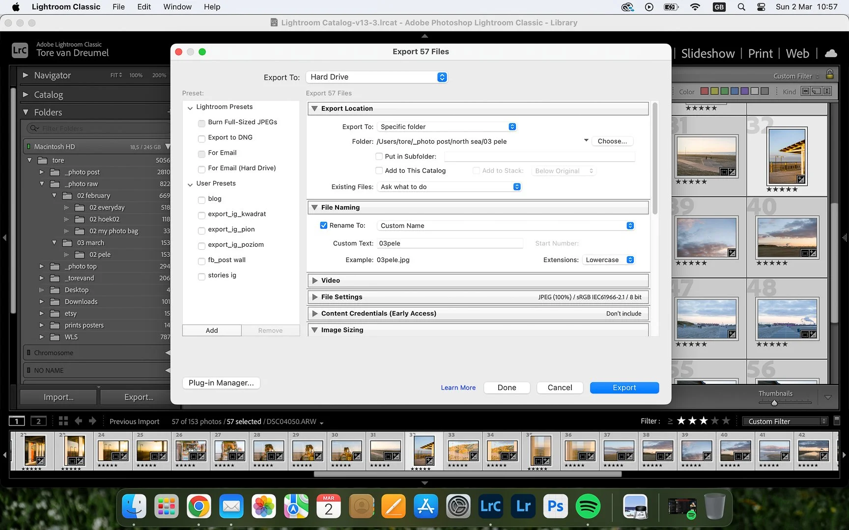Click the Cancel button

pos(560,388)
